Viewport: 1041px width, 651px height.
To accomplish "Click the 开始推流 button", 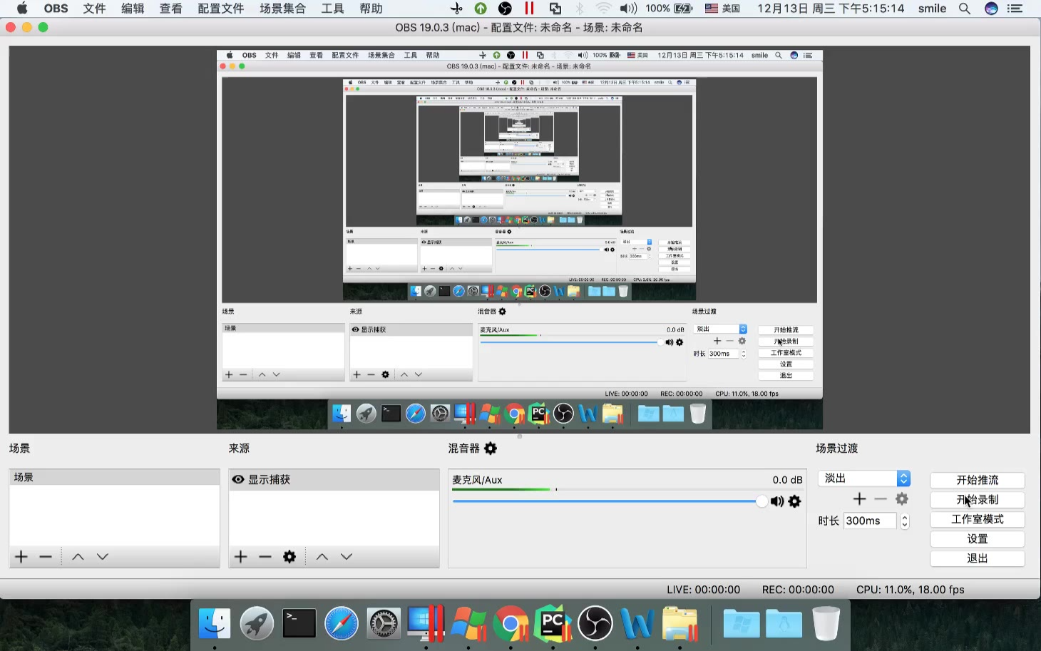I will 978,480.
